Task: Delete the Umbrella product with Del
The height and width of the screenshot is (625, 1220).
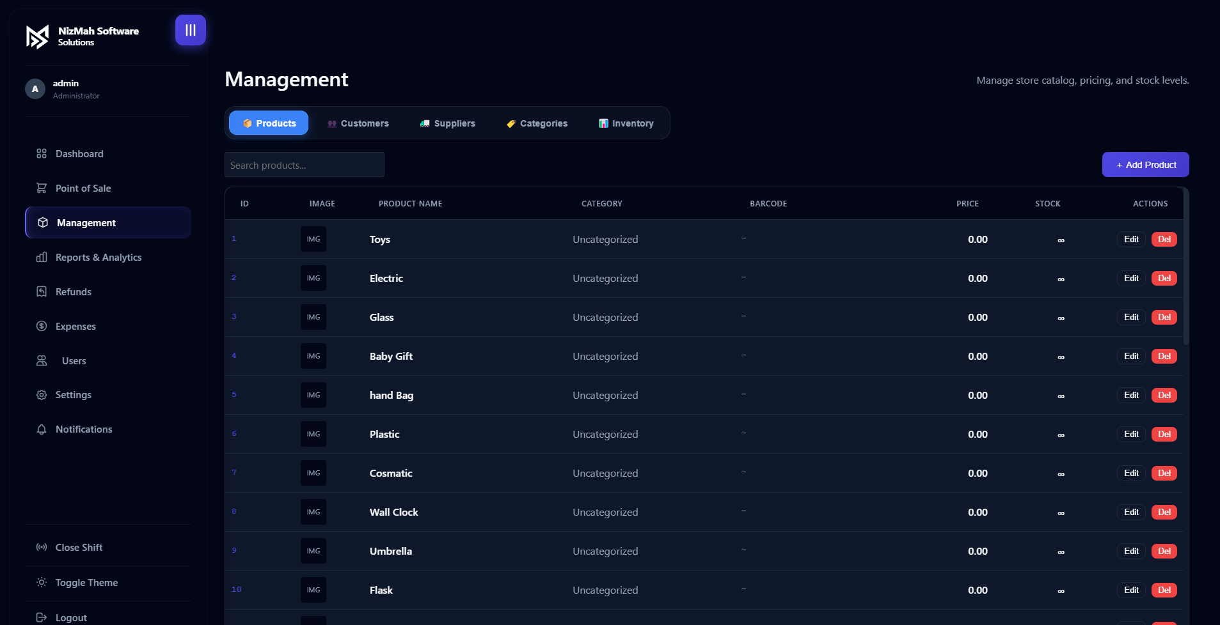Action: (1164, 551)
